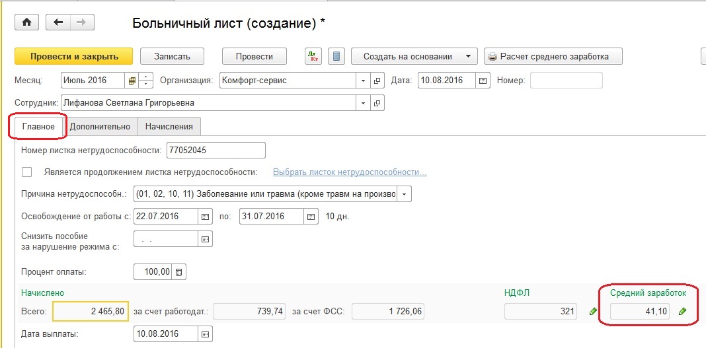
Task: Click the Процент оплаты value field
Action: tap(153, 272)
